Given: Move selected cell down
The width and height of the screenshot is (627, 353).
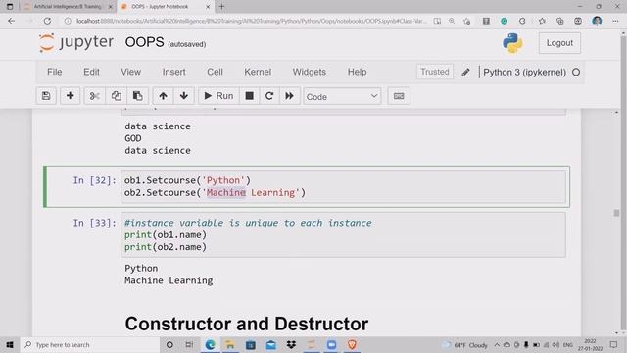Looking at the screenshot, I should coord(184,96).
